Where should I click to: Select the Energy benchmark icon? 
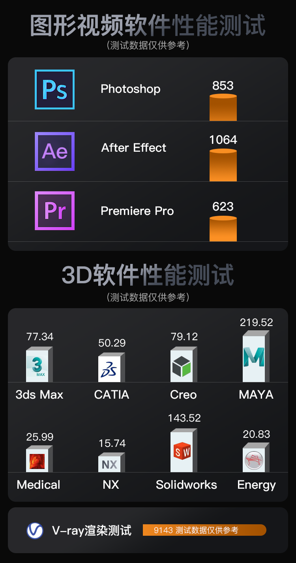(254, 460)
